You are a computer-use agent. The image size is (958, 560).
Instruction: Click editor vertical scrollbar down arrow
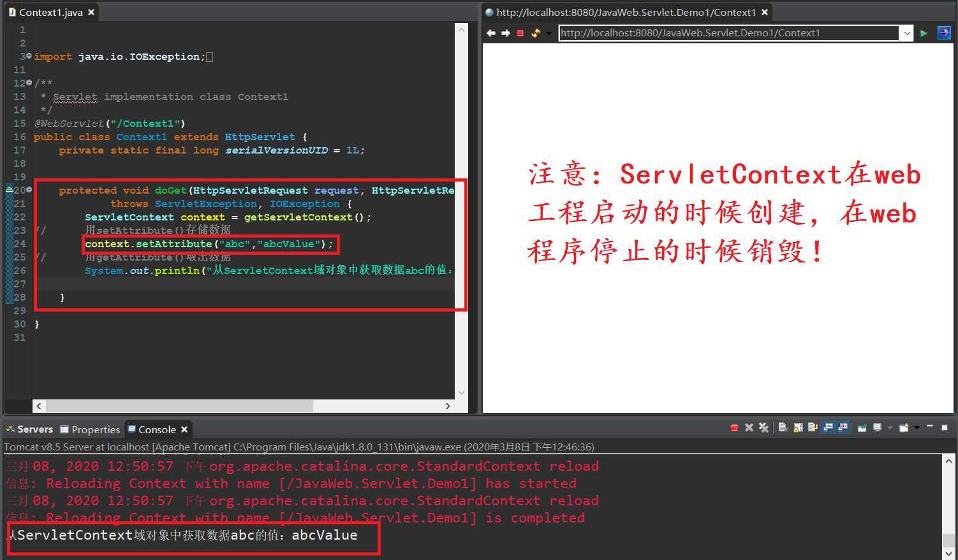pyautogui.click(x=461, y=392)
